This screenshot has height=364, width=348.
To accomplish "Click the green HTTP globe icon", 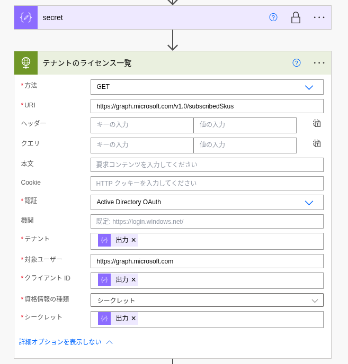I will (26, 63).
